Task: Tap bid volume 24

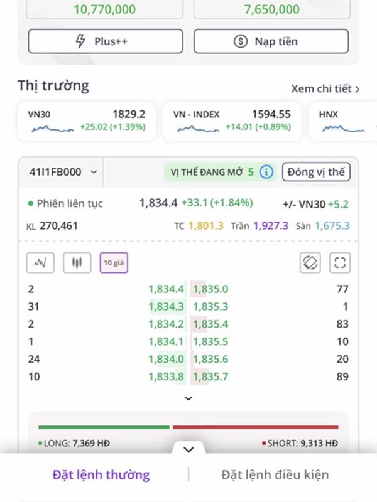Action: (34, 359)
